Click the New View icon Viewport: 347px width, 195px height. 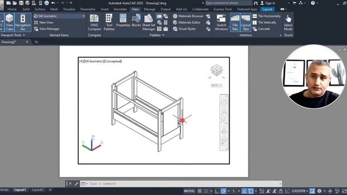tap(36, 22)
